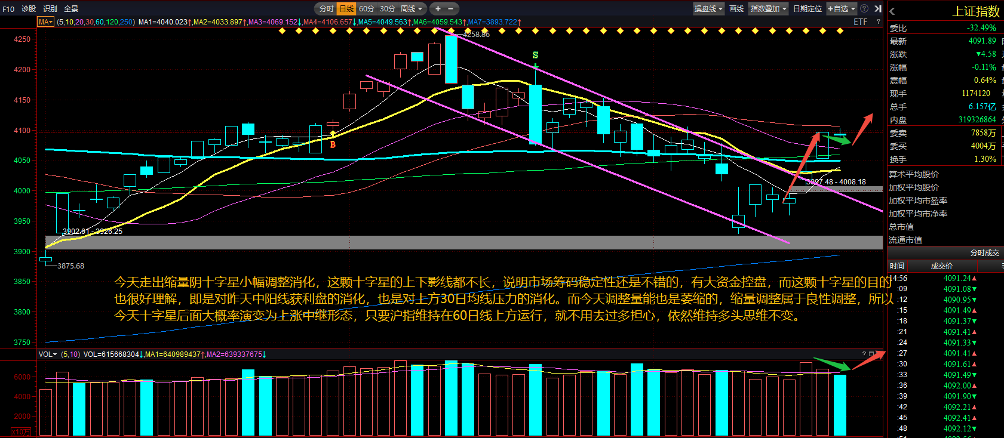Click the zoom-in plus button
Image resolution: width=1004 pixels, height=438 pixels.
[x=438, y=8]
